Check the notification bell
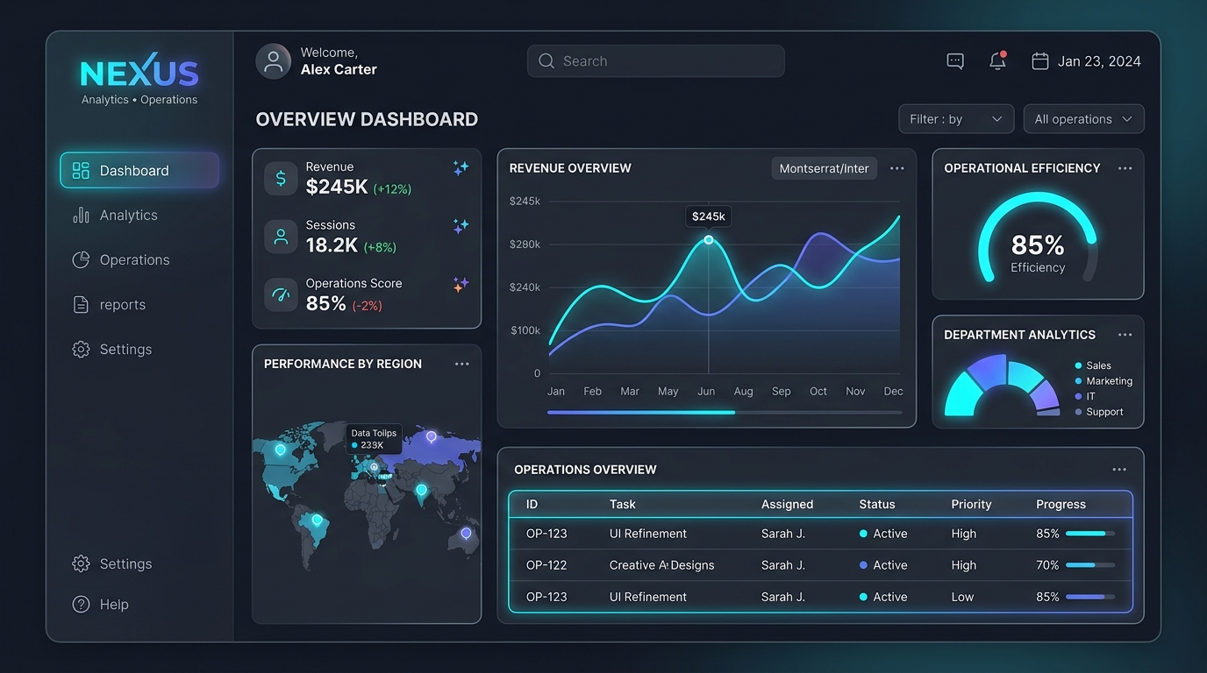Image resolution: width=1207 pixels, height=673 pixels. click(997, 60)
